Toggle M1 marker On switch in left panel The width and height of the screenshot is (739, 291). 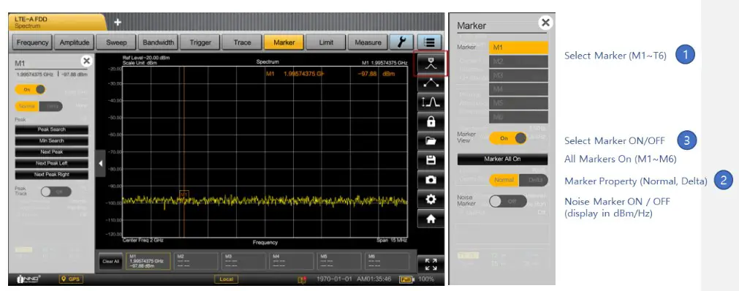[30, 89]
